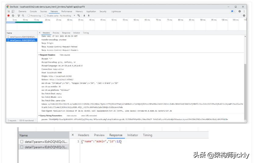Switch to the Elements tab
The width and height of the screenshot is (254, 163).
(22, 12)
